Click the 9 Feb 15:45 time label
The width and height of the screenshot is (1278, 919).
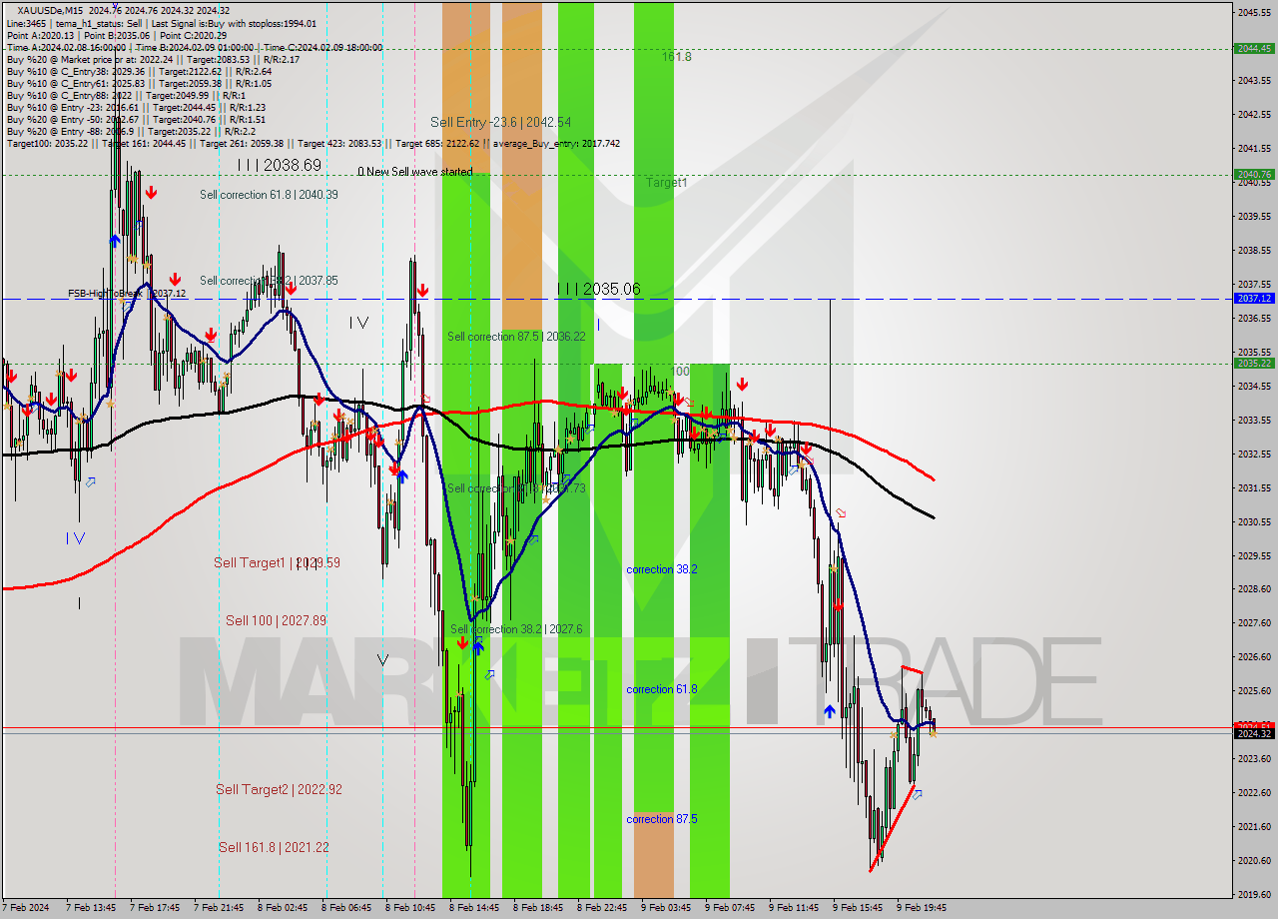(x=858, y=908)
